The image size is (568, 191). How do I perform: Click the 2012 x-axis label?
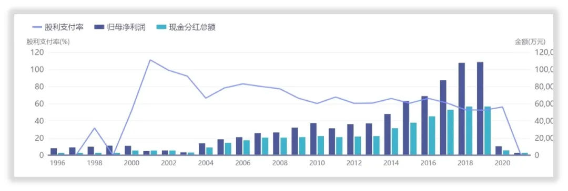tap(354, 163)
